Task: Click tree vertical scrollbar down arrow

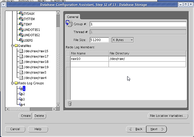Action: (58, 105)
